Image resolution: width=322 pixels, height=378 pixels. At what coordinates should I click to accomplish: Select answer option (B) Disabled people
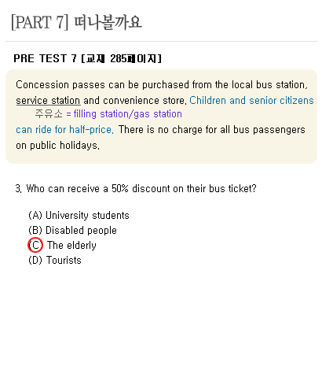72,231
